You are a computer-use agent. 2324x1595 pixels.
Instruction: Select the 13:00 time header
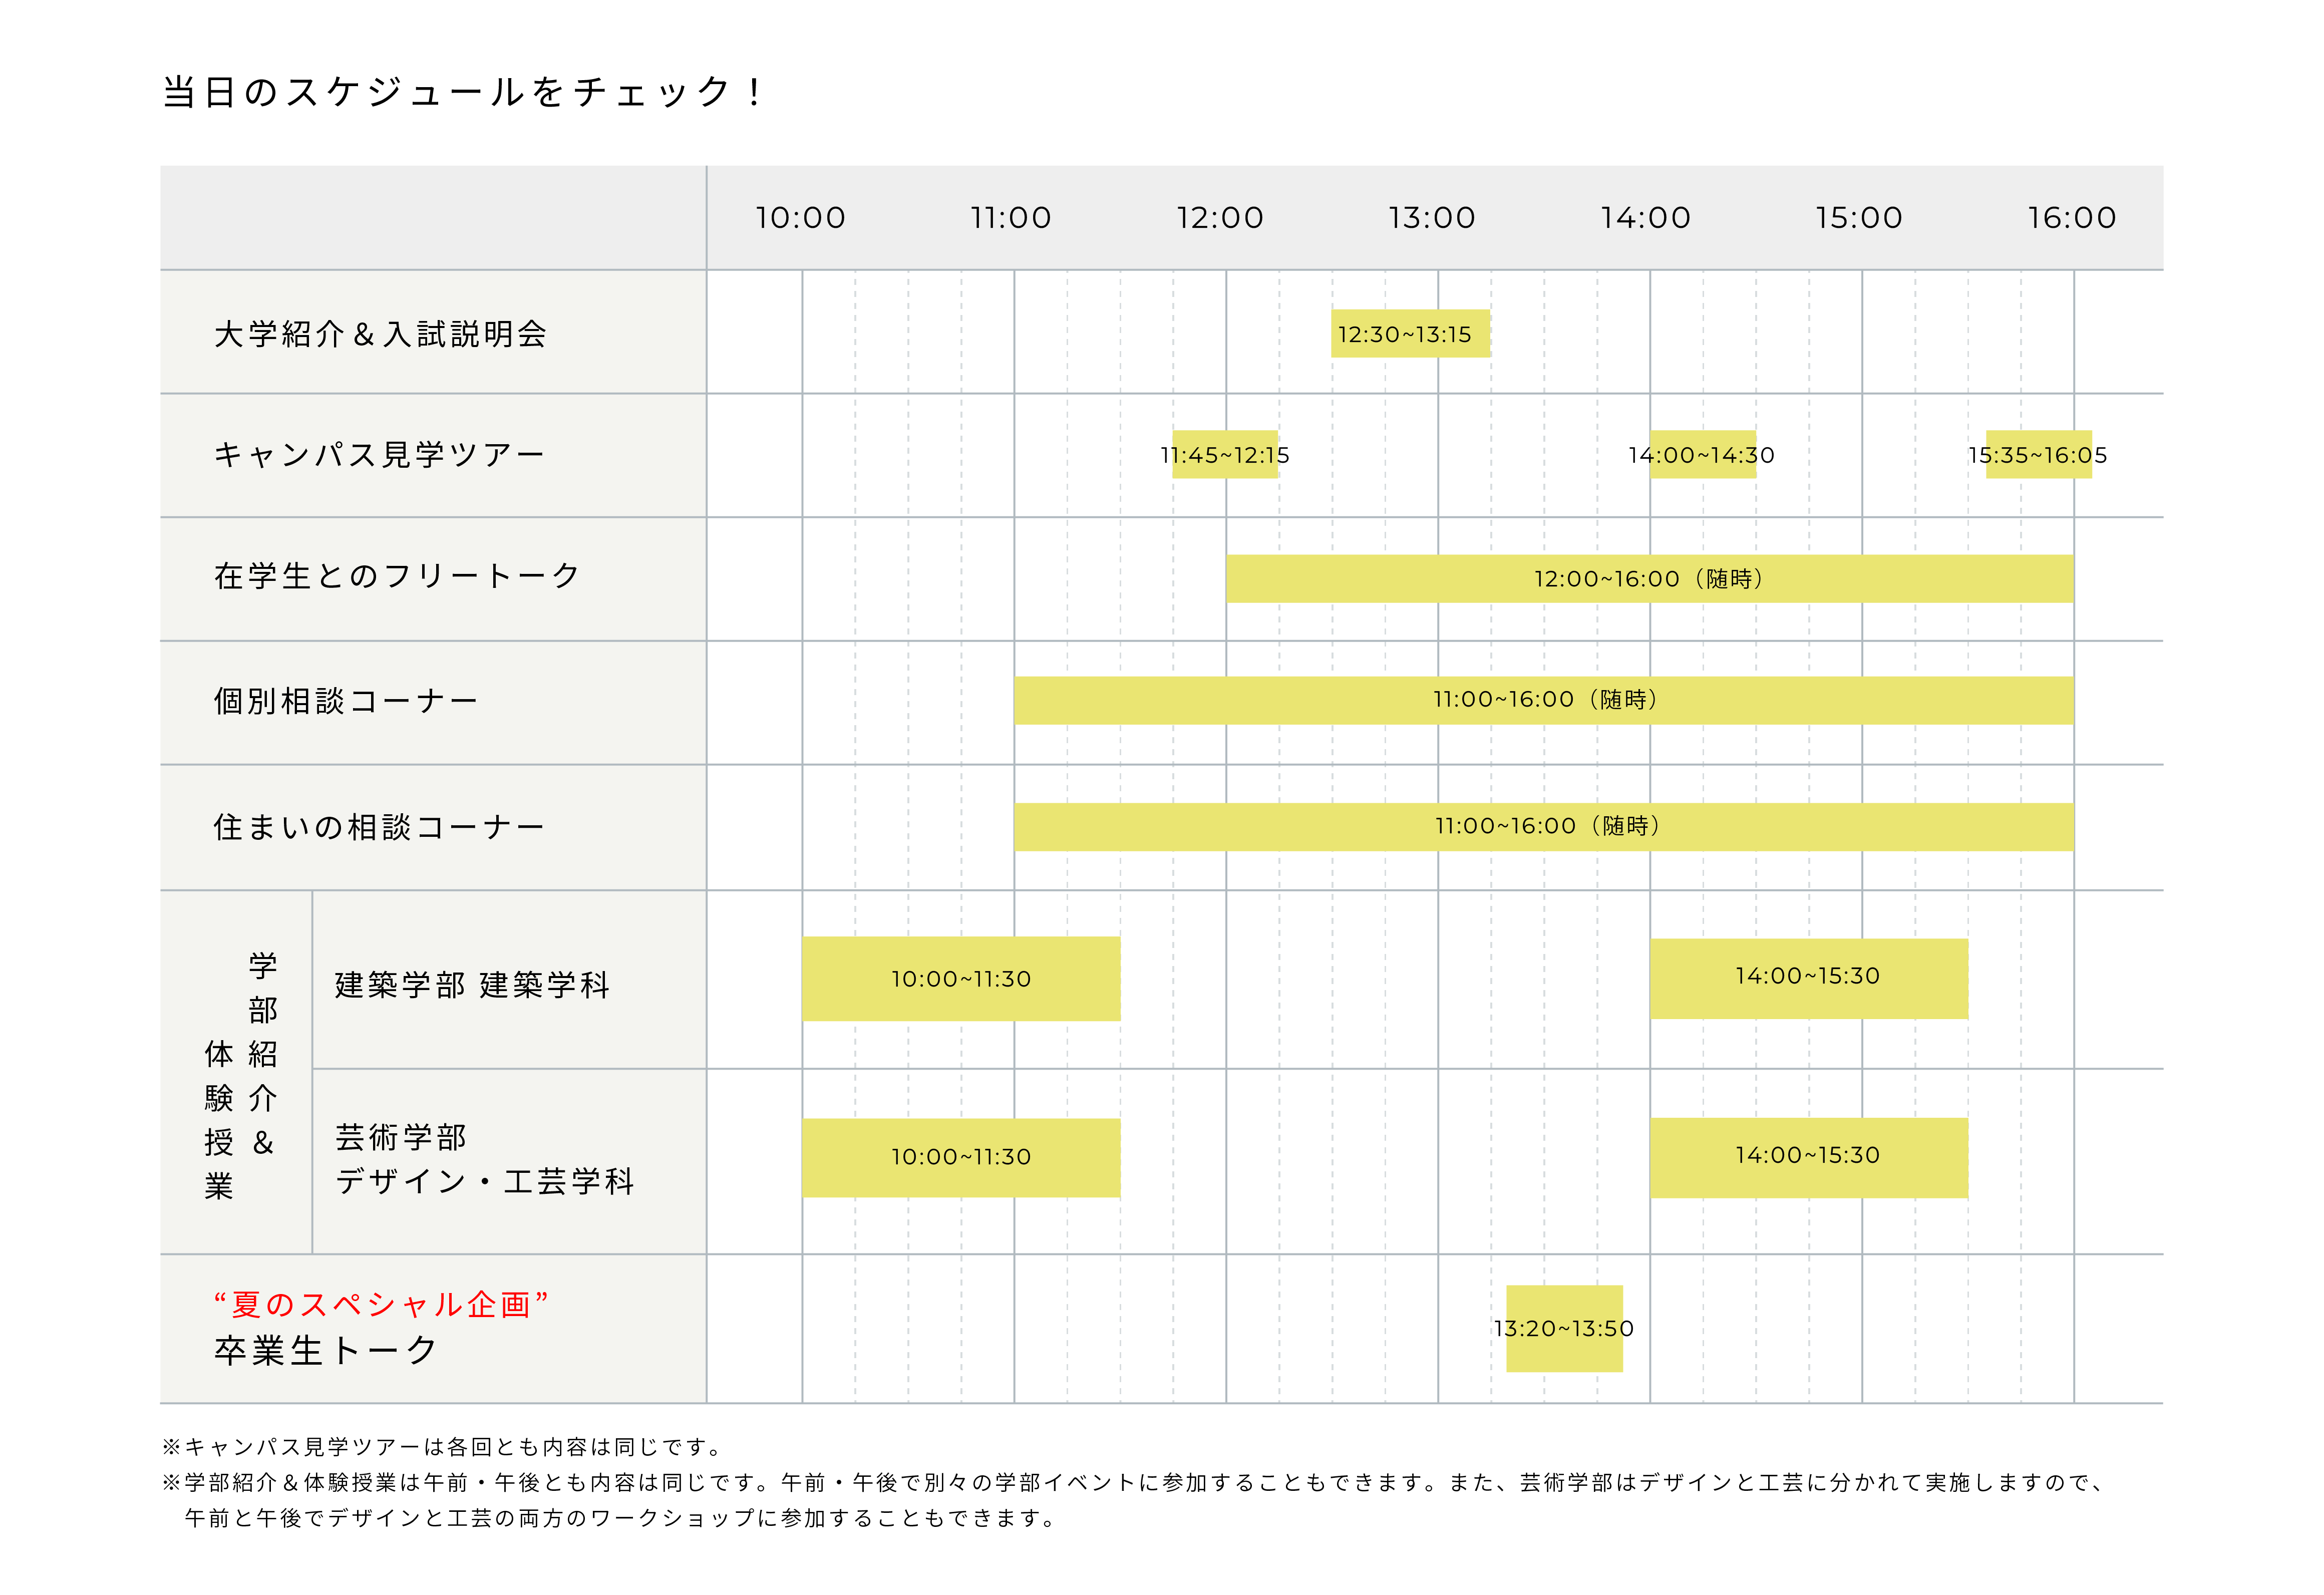coord(1432,218)
